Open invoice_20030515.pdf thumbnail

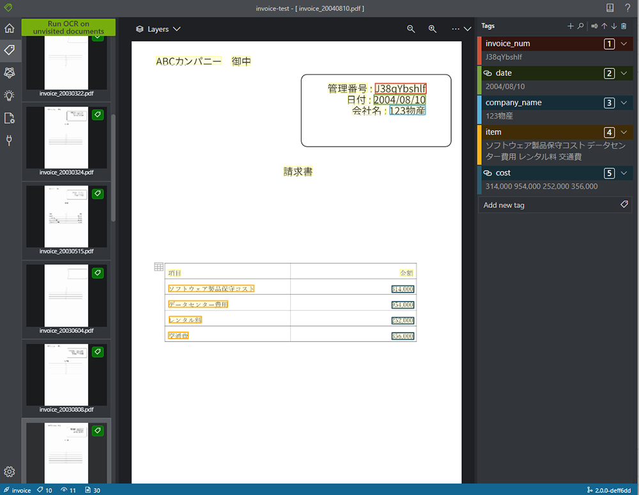click(x=66, y=216)
